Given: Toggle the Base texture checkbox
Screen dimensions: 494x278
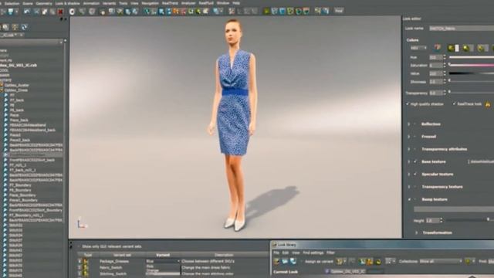Looking at the screenshot, I should [415, 161].
